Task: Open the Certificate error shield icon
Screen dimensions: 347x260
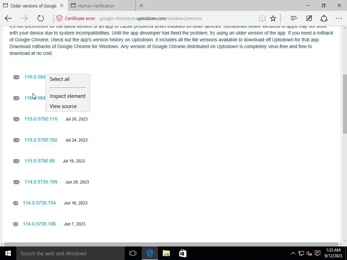Action: 59,18
